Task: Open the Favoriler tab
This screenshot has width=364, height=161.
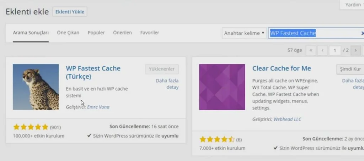Action: click(x=150, y=33)
